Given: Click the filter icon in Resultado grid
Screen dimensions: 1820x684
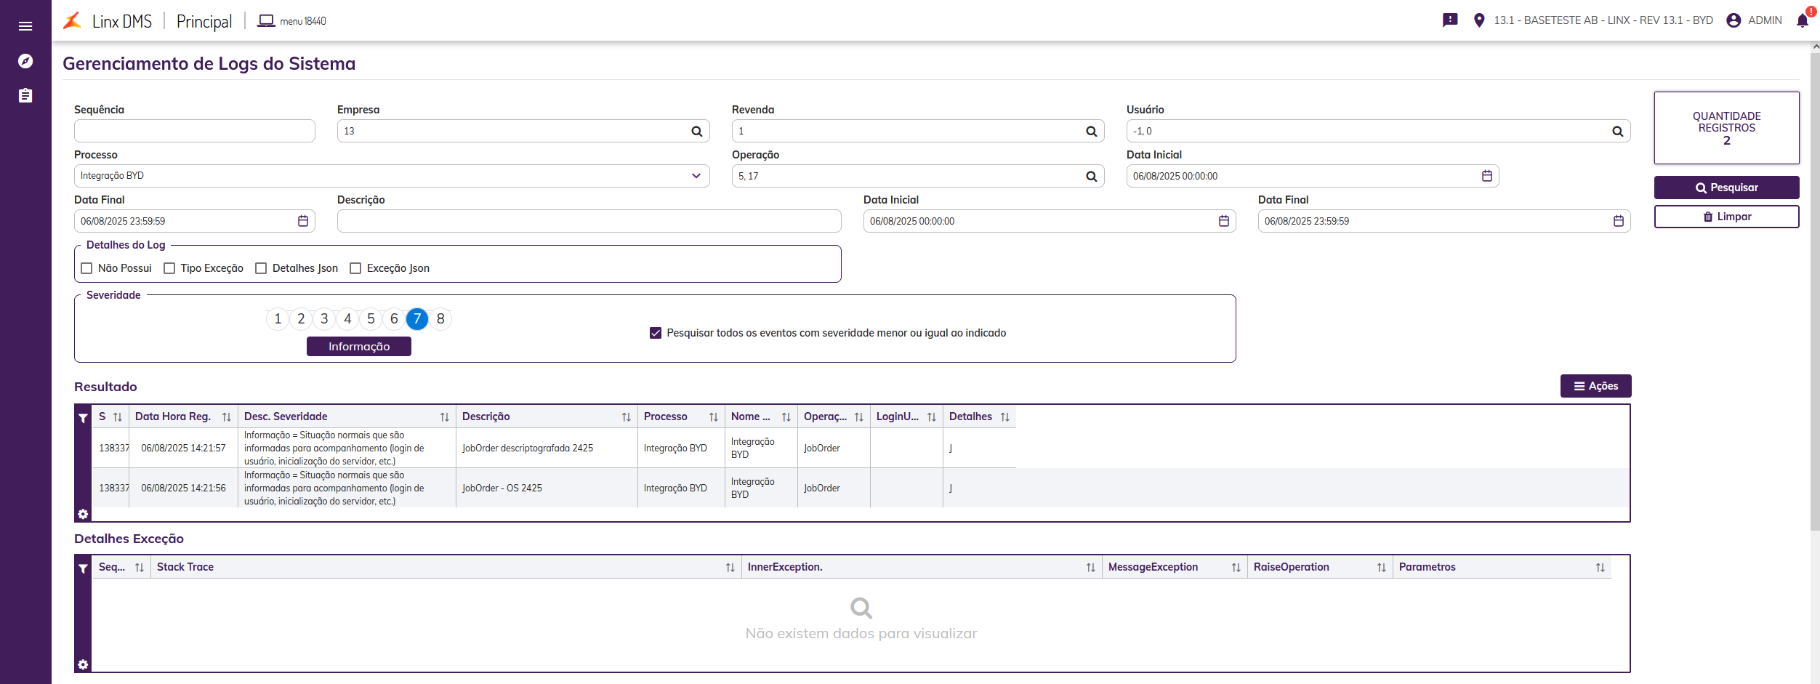Looking at the screenshot, I should click(x=83, y=418).
